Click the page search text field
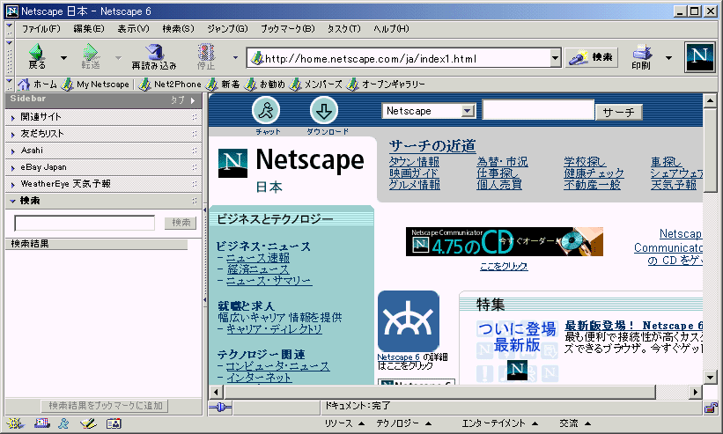This screenshot has height=434, width=723. click(538, 110)
